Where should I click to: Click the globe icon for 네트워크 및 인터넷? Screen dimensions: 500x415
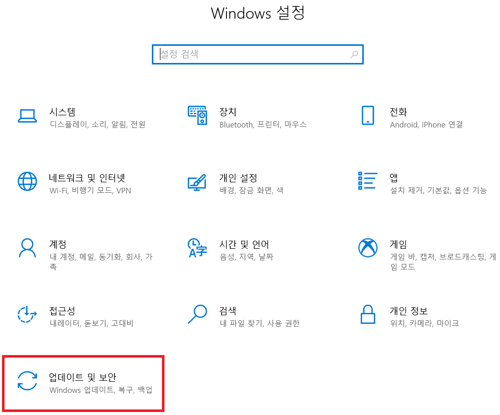tap(27, 181)
